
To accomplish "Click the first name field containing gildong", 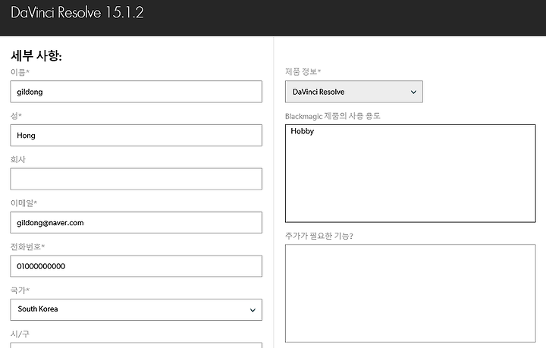I will (x=136, y=92).
